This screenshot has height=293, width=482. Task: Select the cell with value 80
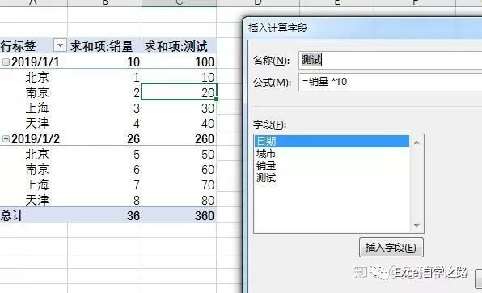click(x=180, y=201)
